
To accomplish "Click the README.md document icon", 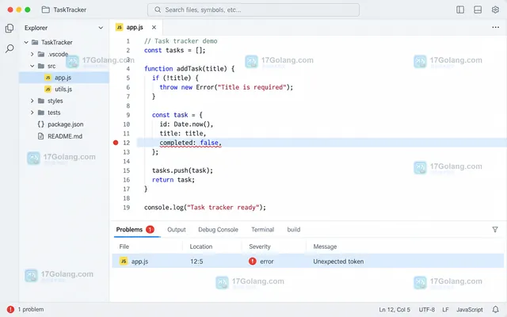I will pyautogui.click(x=40, y=136).
